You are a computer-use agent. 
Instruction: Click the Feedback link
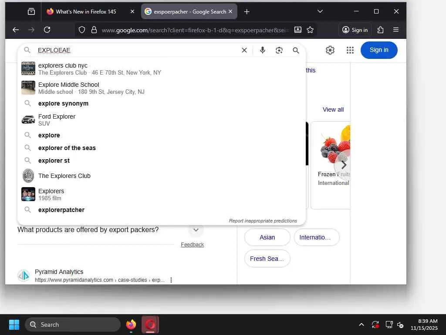tap(192, 244)
